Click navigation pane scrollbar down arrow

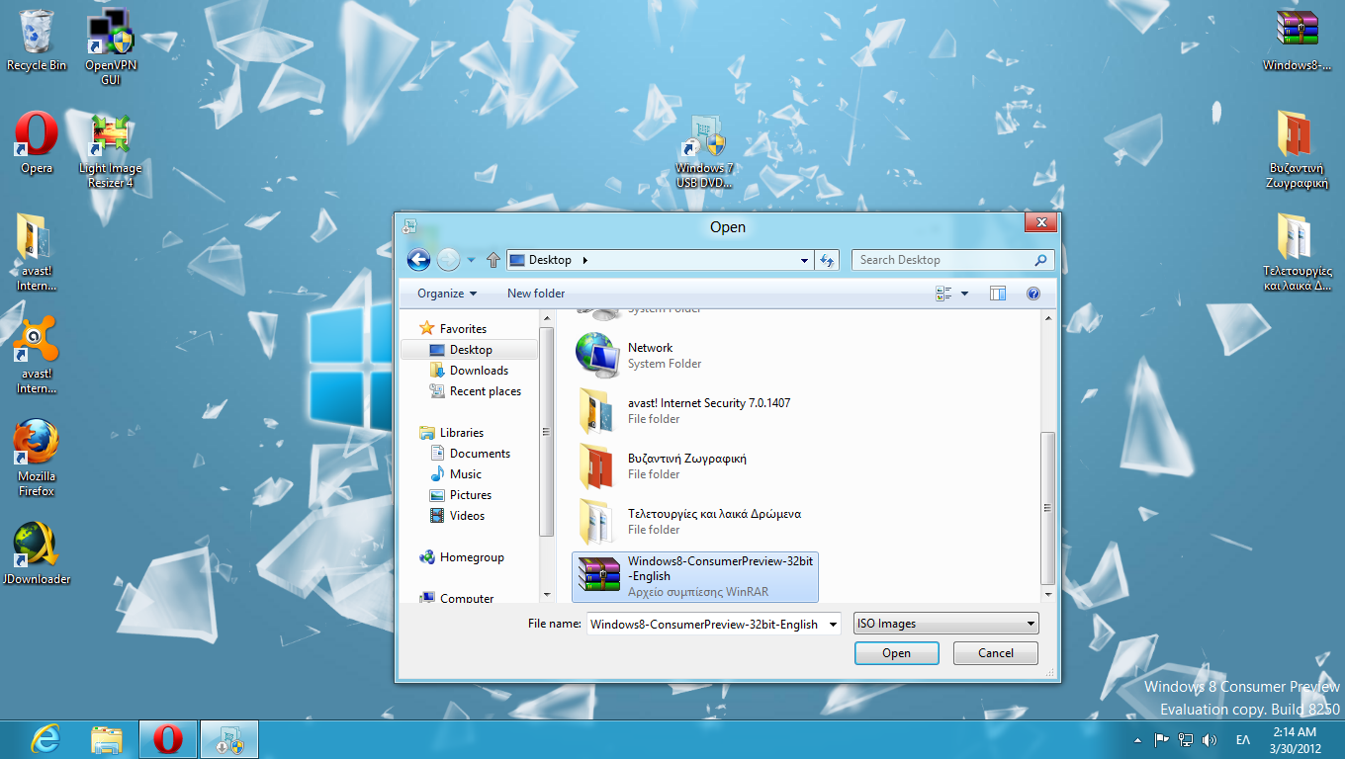tap(547, 596)
